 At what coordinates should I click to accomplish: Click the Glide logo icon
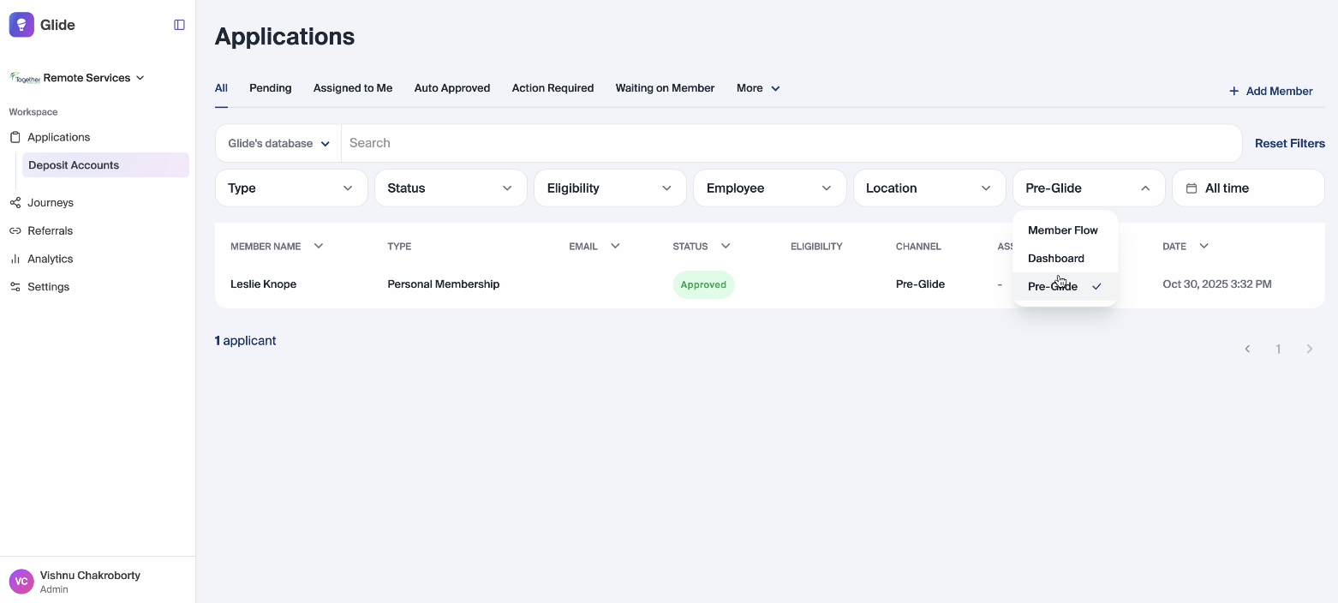point(21,25)
